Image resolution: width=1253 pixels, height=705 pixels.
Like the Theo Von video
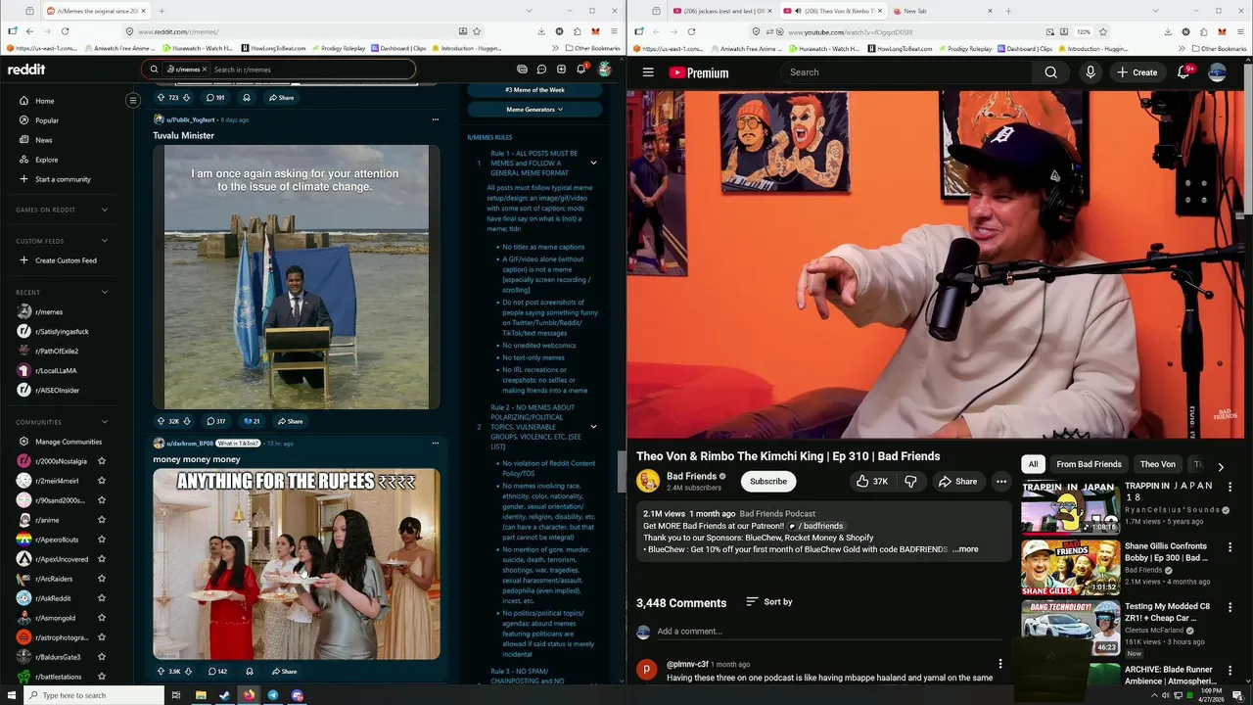[871, 481]
